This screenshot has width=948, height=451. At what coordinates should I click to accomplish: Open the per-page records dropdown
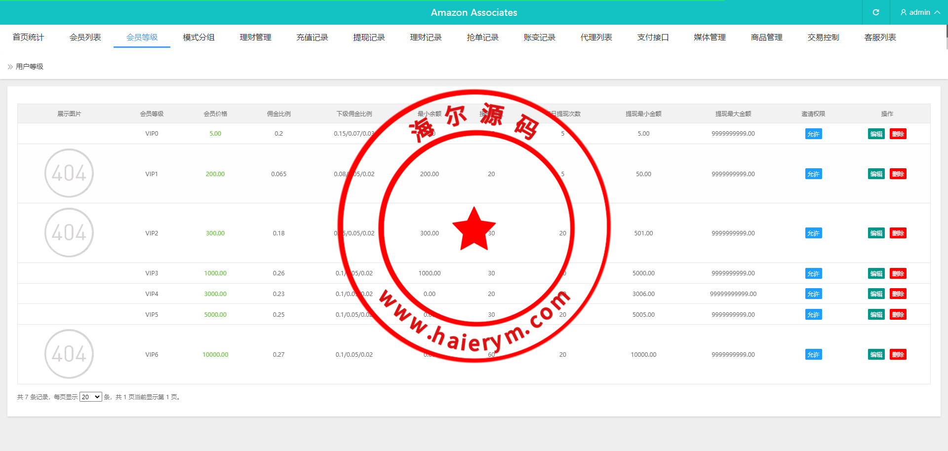pyautogui.click(x=91, y=397)
